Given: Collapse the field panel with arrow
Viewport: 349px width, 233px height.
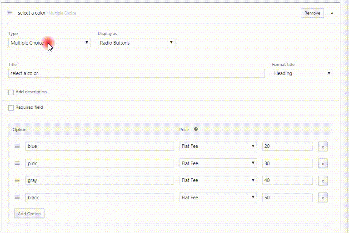Looking at the screenshot, I should (x=332, y=13).
